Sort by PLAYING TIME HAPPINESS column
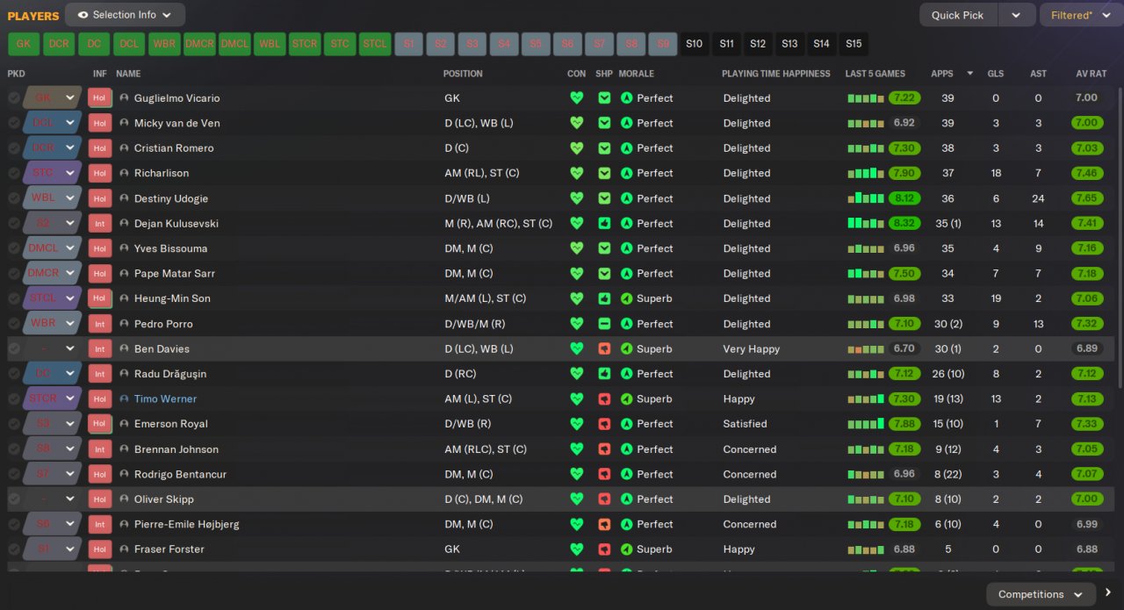The height and width of the screenshot is (610, 1124). (x=776, y=74)
